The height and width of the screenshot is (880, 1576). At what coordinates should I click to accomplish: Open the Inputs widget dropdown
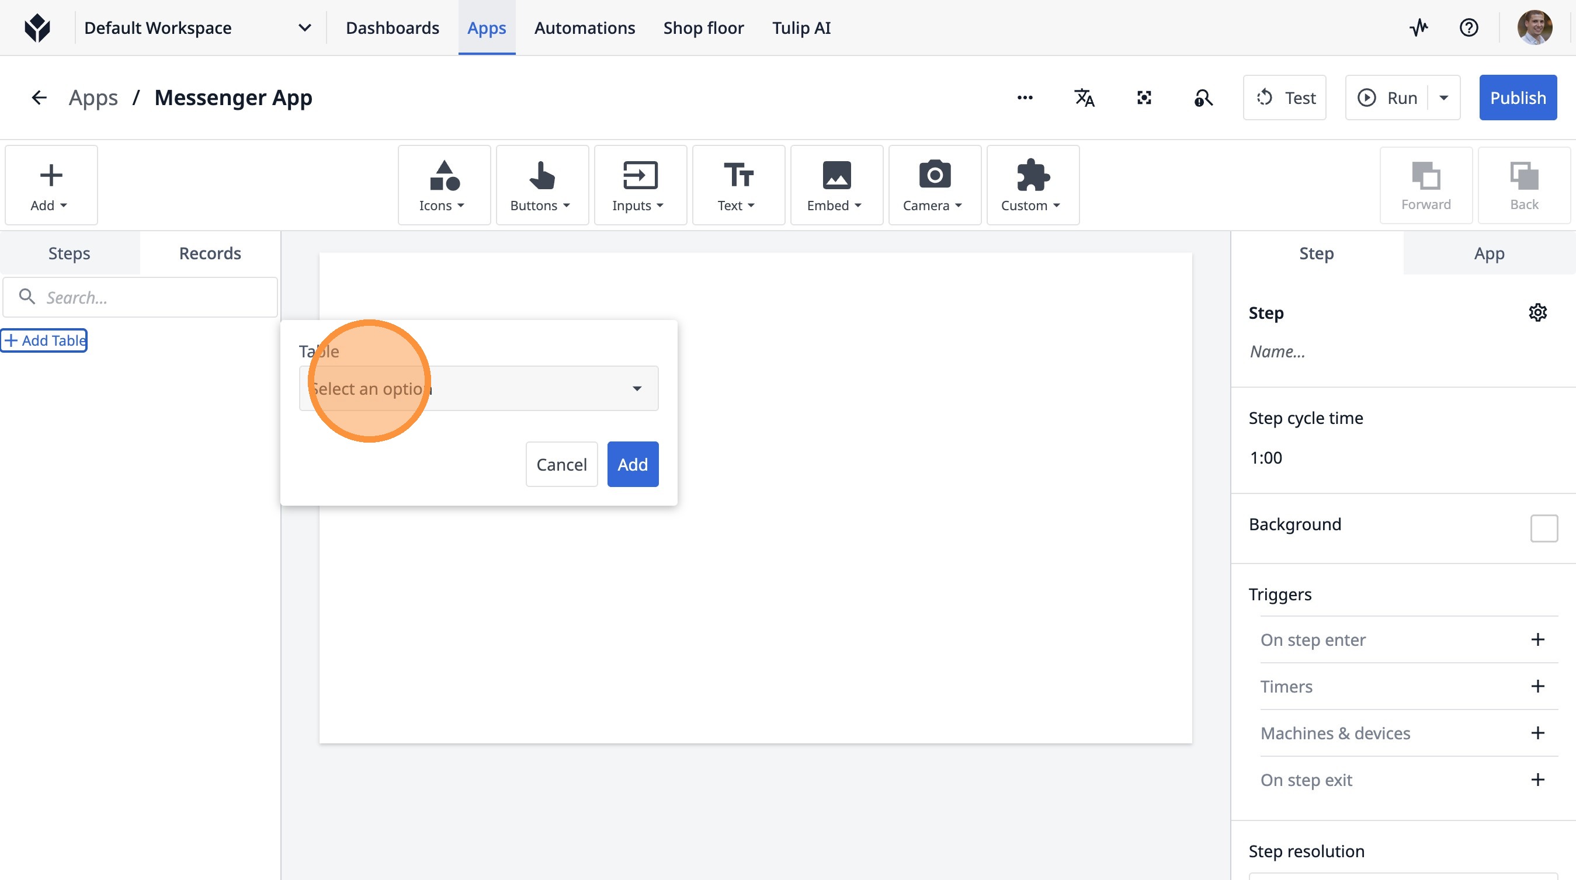point(639,185)
